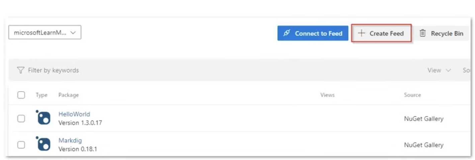Click the Recycle Bin trash icon
475x160 pixels.
423,33
